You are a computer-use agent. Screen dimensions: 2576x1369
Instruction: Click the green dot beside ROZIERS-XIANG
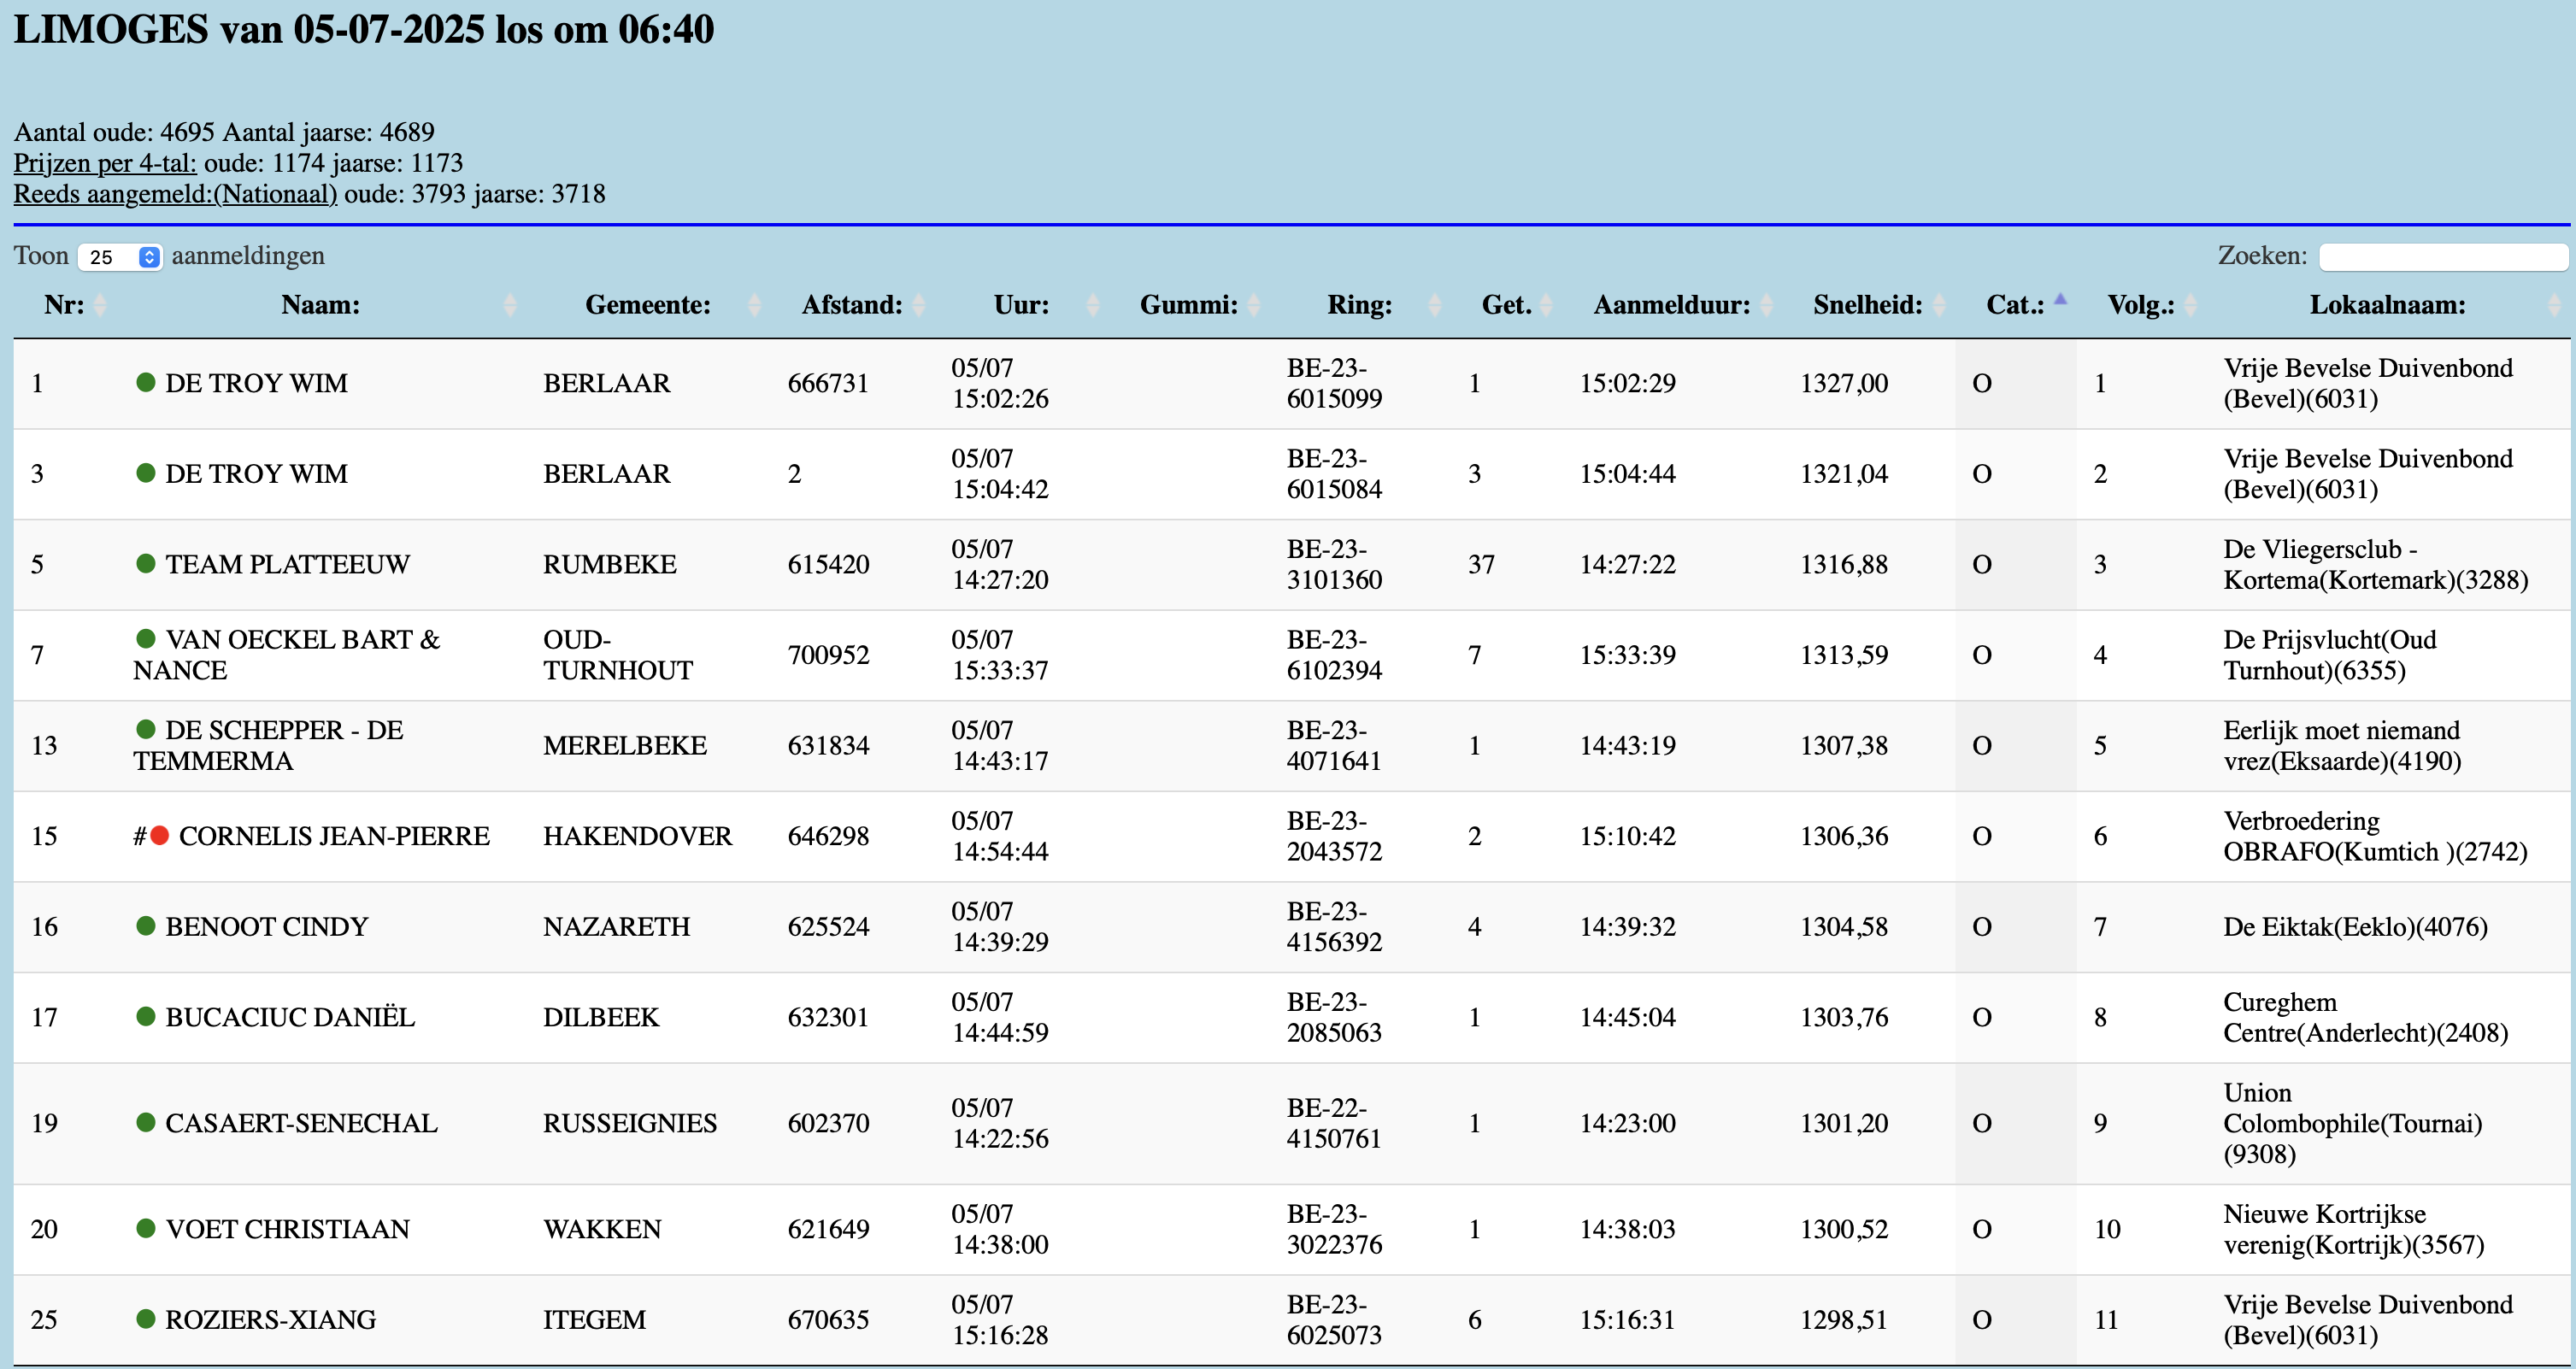tap(146, 1318)
